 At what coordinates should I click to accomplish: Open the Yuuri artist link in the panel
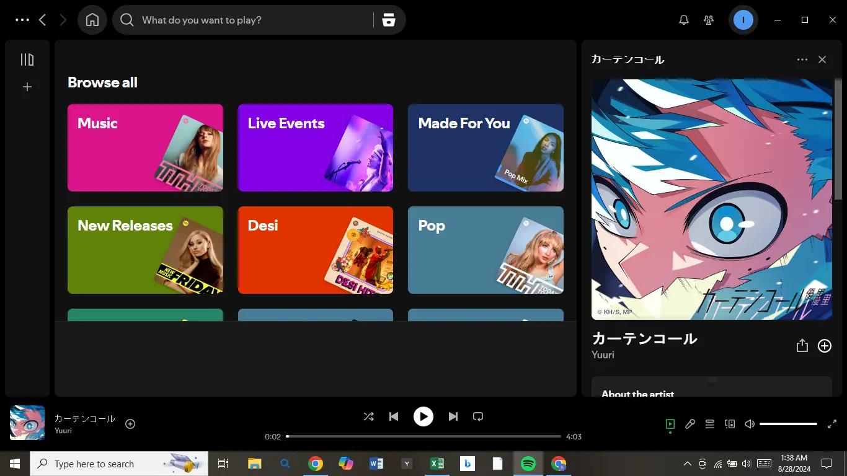point(603,355)
